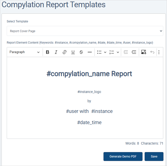Increase indent of the paragraph

[134, 52]
